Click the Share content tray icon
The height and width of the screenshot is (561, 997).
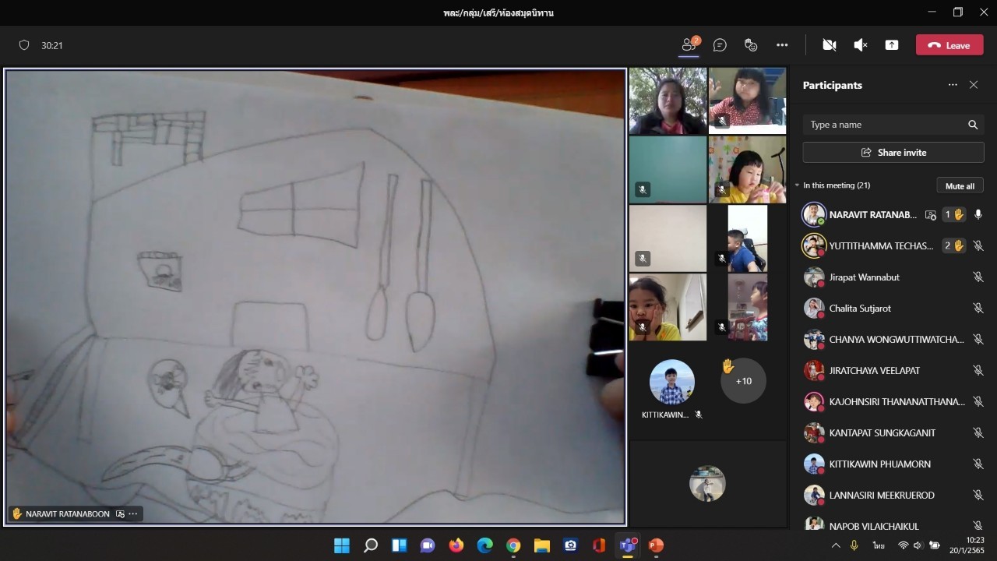point(892,45)
